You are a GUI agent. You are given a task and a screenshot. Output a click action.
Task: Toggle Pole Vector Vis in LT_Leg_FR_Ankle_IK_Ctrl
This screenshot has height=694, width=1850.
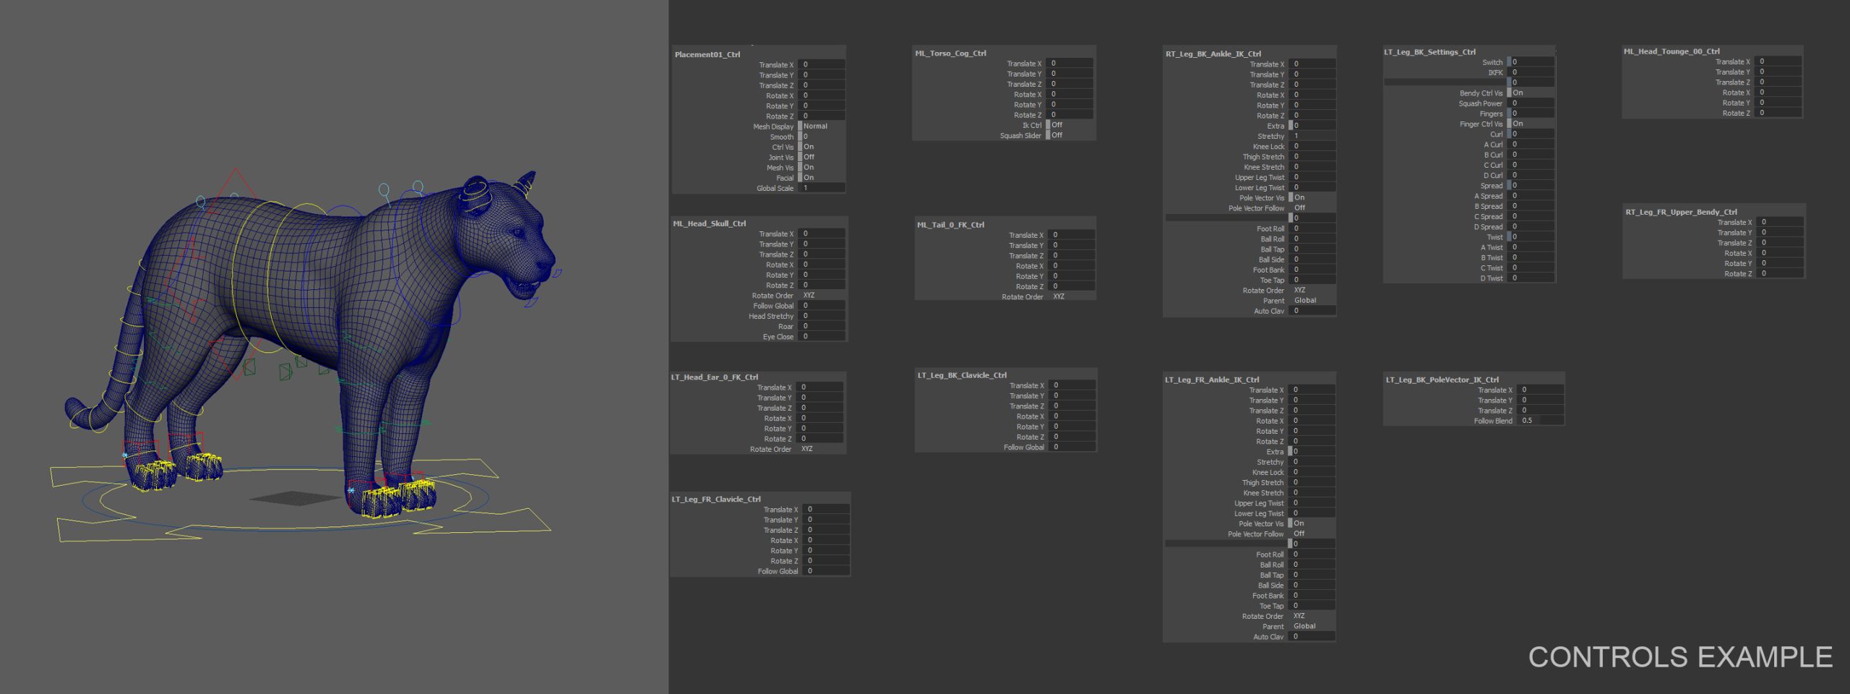click(x=1311, y=523)
